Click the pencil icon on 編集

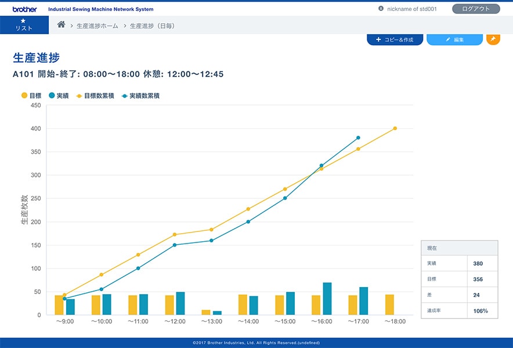tap(447, 39)
